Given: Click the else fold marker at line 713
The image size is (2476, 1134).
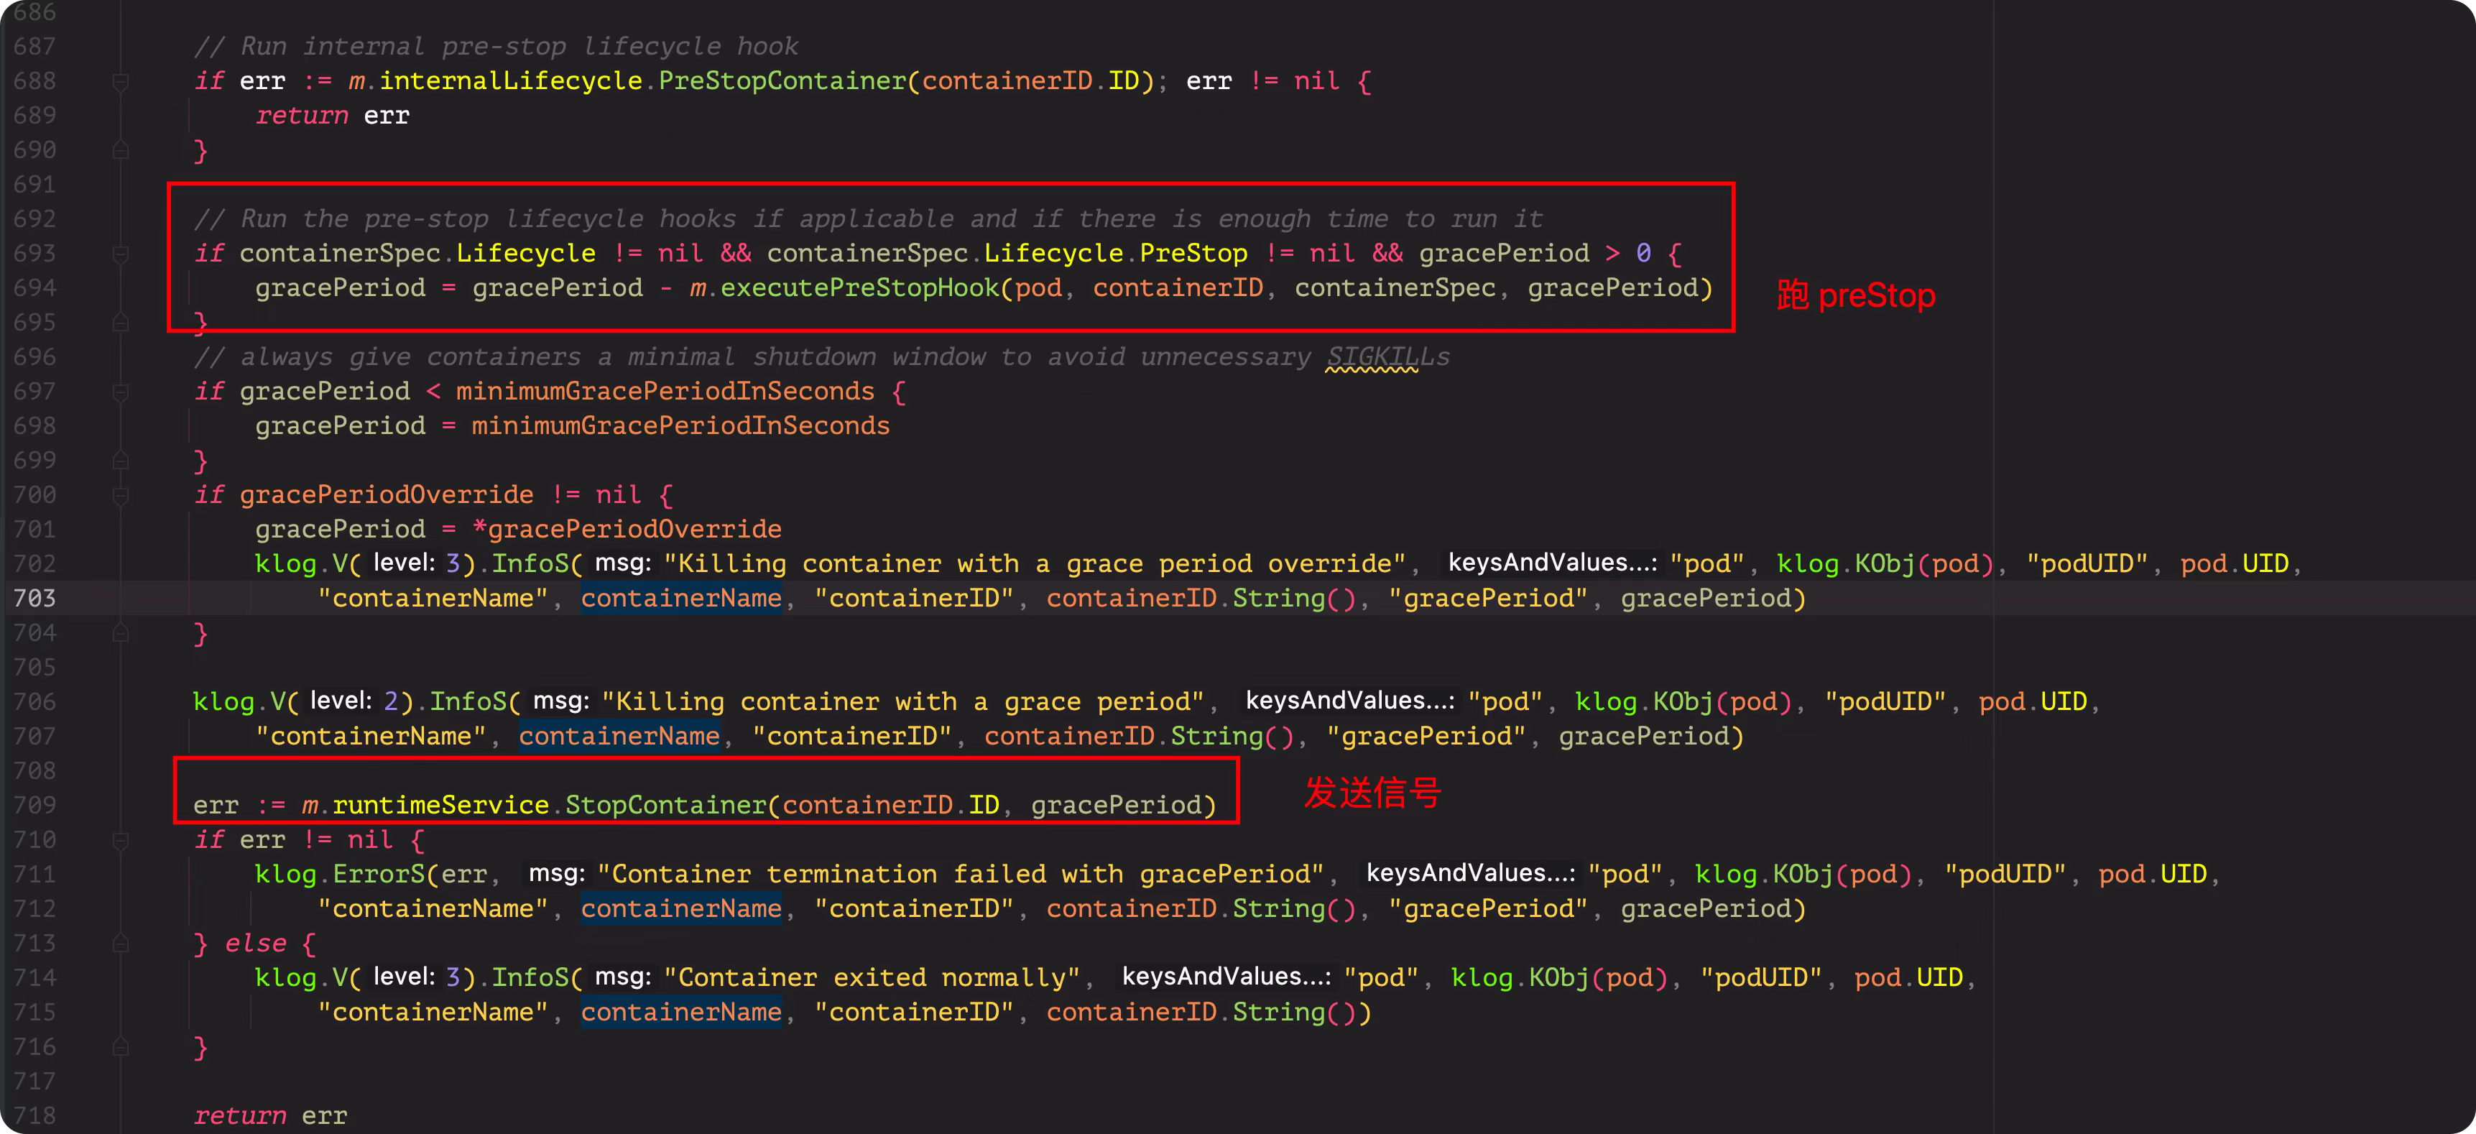Looking at the screenshot, I should (120, 944).
